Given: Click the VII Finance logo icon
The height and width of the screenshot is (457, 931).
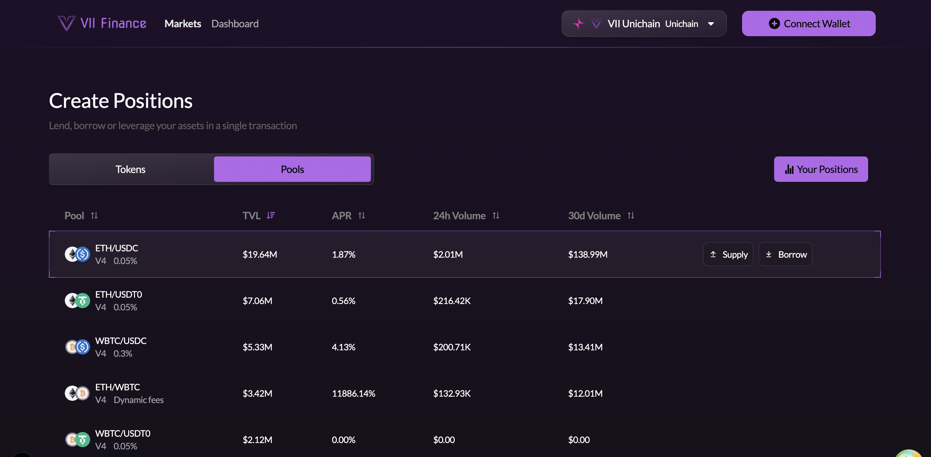Looking at the screenshot, I should point(66,23).
